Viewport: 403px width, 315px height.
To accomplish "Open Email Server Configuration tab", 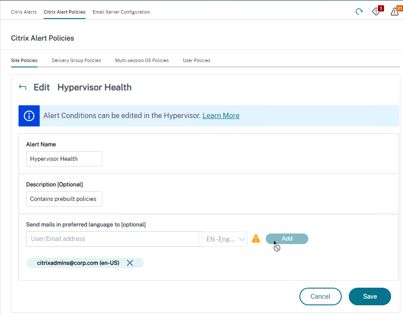I will (x=121, y=12).
